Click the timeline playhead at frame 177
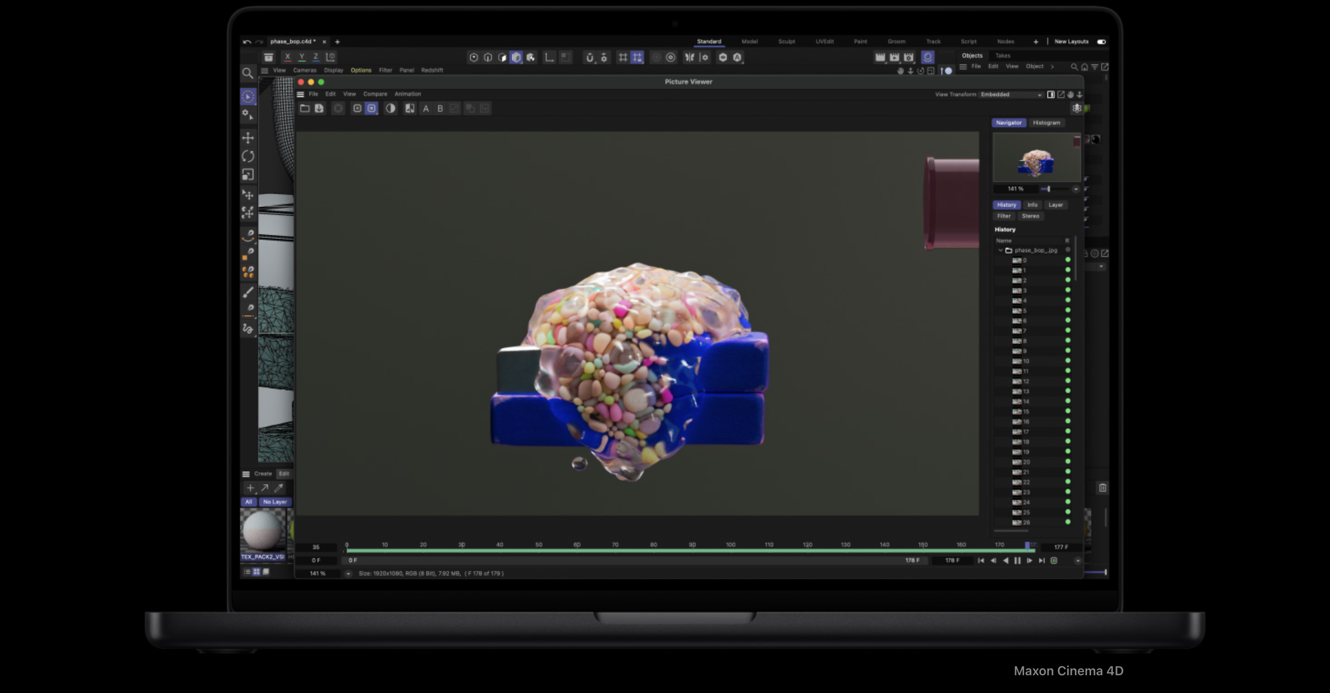This screenshot has width=1330, height=693. click(x=1028, y=545)
